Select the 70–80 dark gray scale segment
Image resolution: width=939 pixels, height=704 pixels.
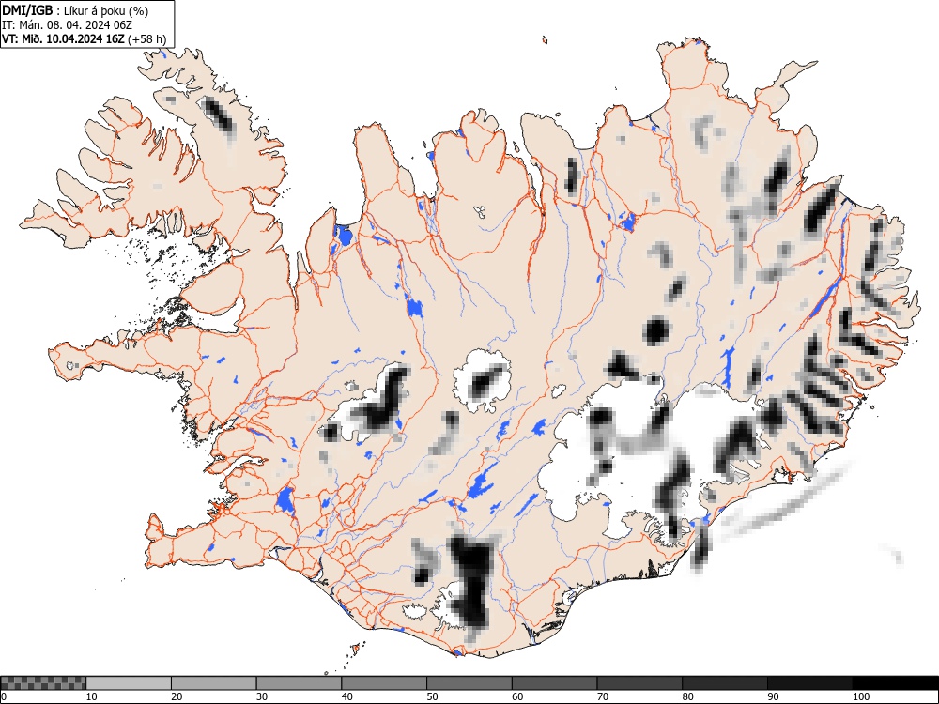(x=639, y=683)
